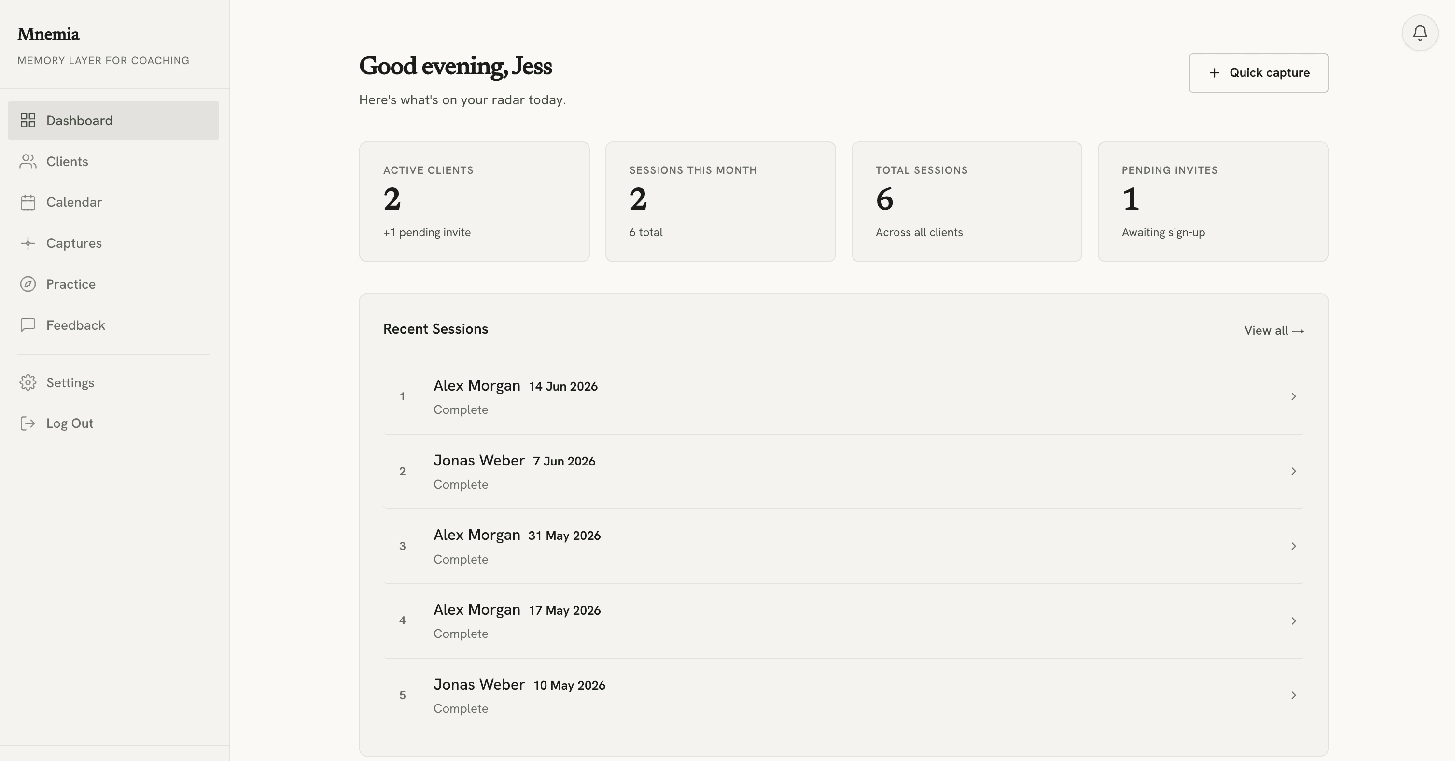Click the 'Good evening, Jess' greeting
The height and width of the screenshot is (761, 1455).
click(455, 66)
